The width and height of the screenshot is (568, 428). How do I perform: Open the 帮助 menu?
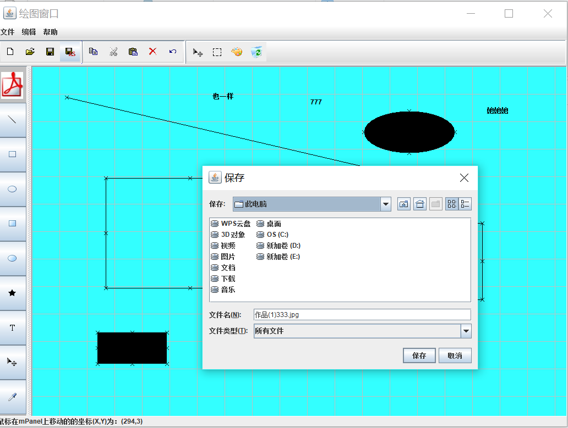click(50, 32)
